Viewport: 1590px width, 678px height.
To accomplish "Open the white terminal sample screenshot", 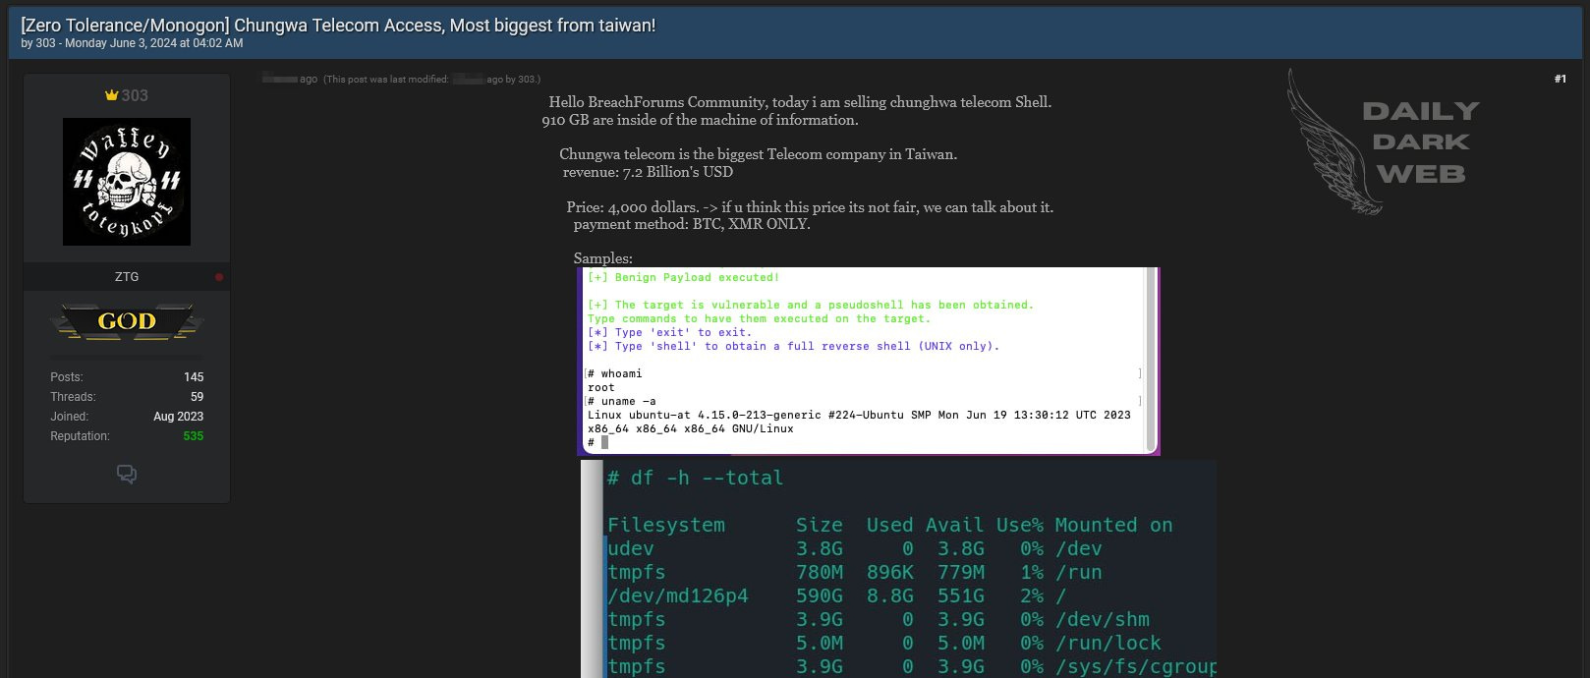I will pyautogui.click(x=869, y=361).
